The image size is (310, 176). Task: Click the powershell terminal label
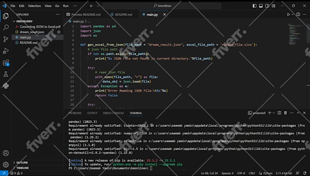point(257,113)
